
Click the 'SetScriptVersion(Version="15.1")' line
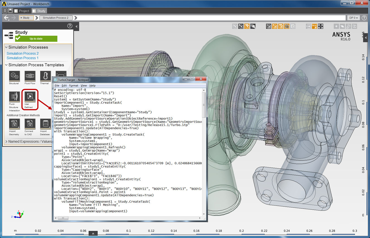coord(84,93)
